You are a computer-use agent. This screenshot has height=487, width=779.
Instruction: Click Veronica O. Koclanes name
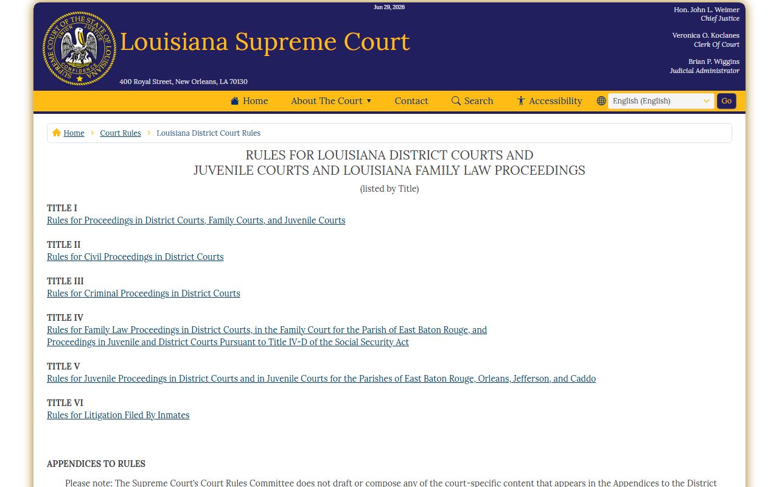point(706,35)
